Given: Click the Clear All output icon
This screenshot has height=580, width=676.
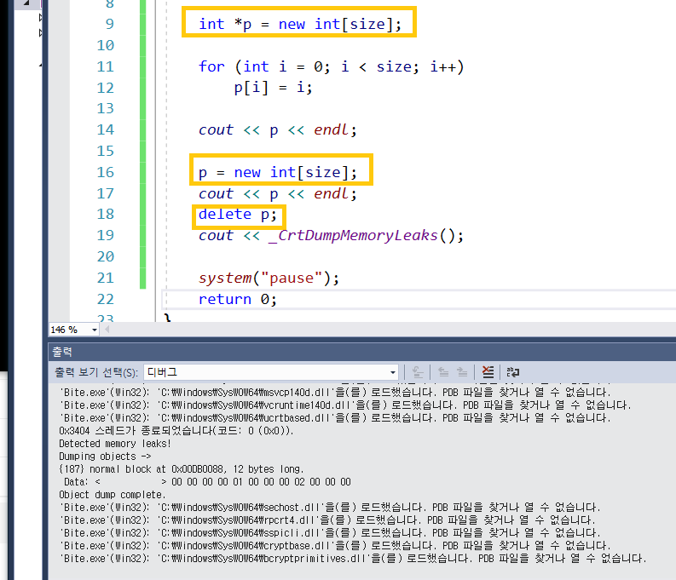Looking at the screenshot, I should coord(488,372).
